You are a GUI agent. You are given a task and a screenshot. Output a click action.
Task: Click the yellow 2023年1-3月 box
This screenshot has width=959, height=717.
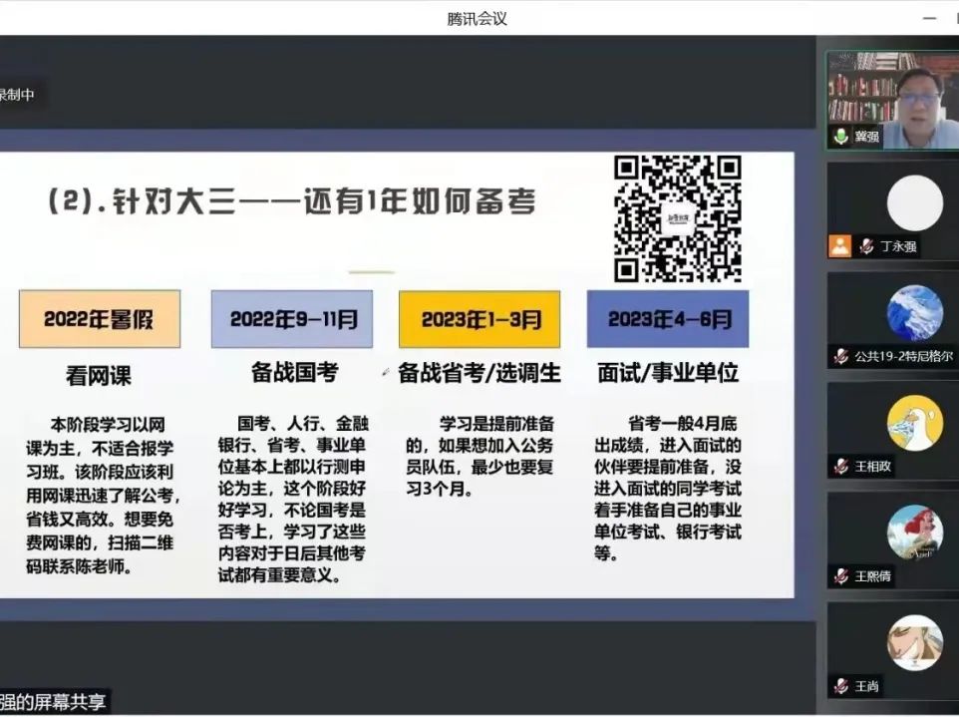(479, 319)
